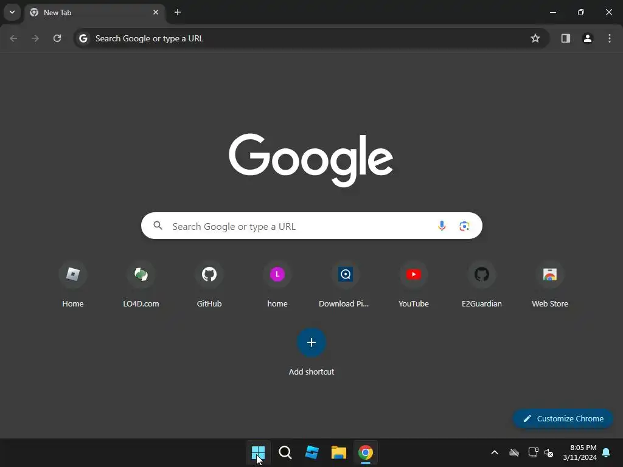Click inside the Google search box
The width and height of the screenshot is (623, 467).
click(311, 226)
